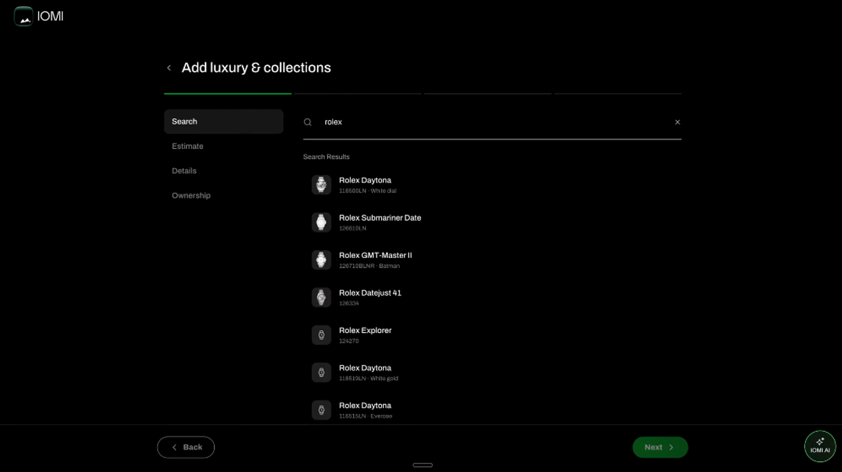Click the IOMI brand name text
This screenshot has width=842, height=472.
51,16
